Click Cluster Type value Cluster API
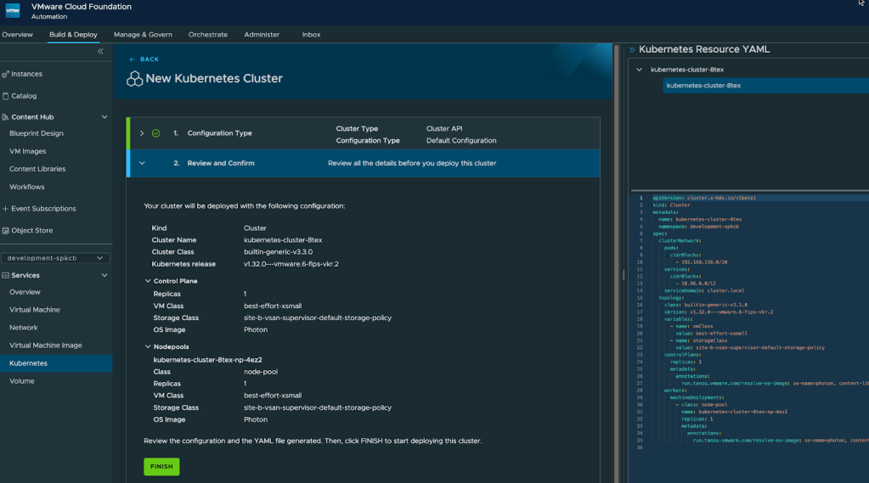Viewport: 869px width, 483px height. (x=444, y=128)
